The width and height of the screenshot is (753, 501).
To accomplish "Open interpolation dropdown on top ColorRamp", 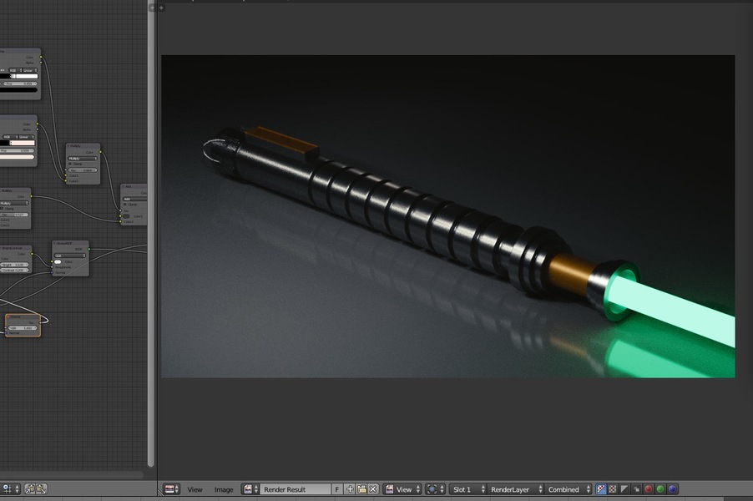I will (29, 70).
